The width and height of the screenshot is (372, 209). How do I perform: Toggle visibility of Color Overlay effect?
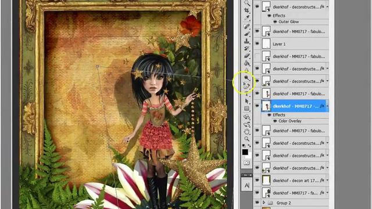(x=275, y=121)
